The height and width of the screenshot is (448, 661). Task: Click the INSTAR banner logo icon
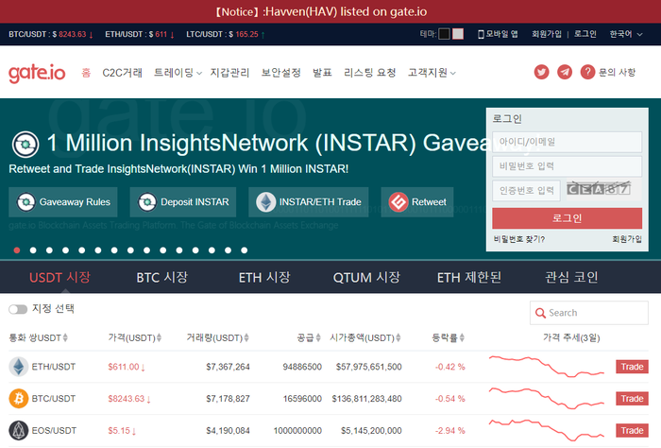point(25,145)
